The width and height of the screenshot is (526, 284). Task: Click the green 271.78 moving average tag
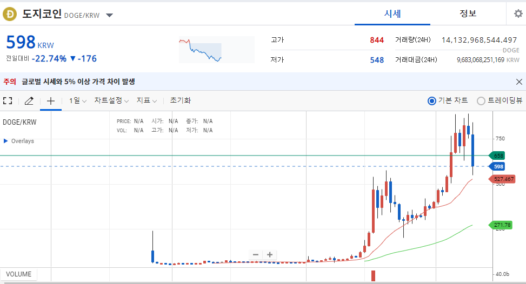(x=501, y=225)
